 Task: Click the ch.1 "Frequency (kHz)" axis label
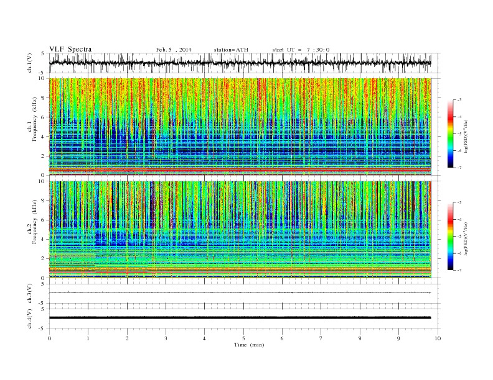point(35,119)
